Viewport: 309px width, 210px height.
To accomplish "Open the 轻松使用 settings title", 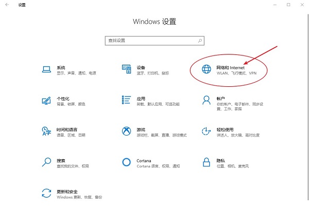I will (x=225, y=130).
